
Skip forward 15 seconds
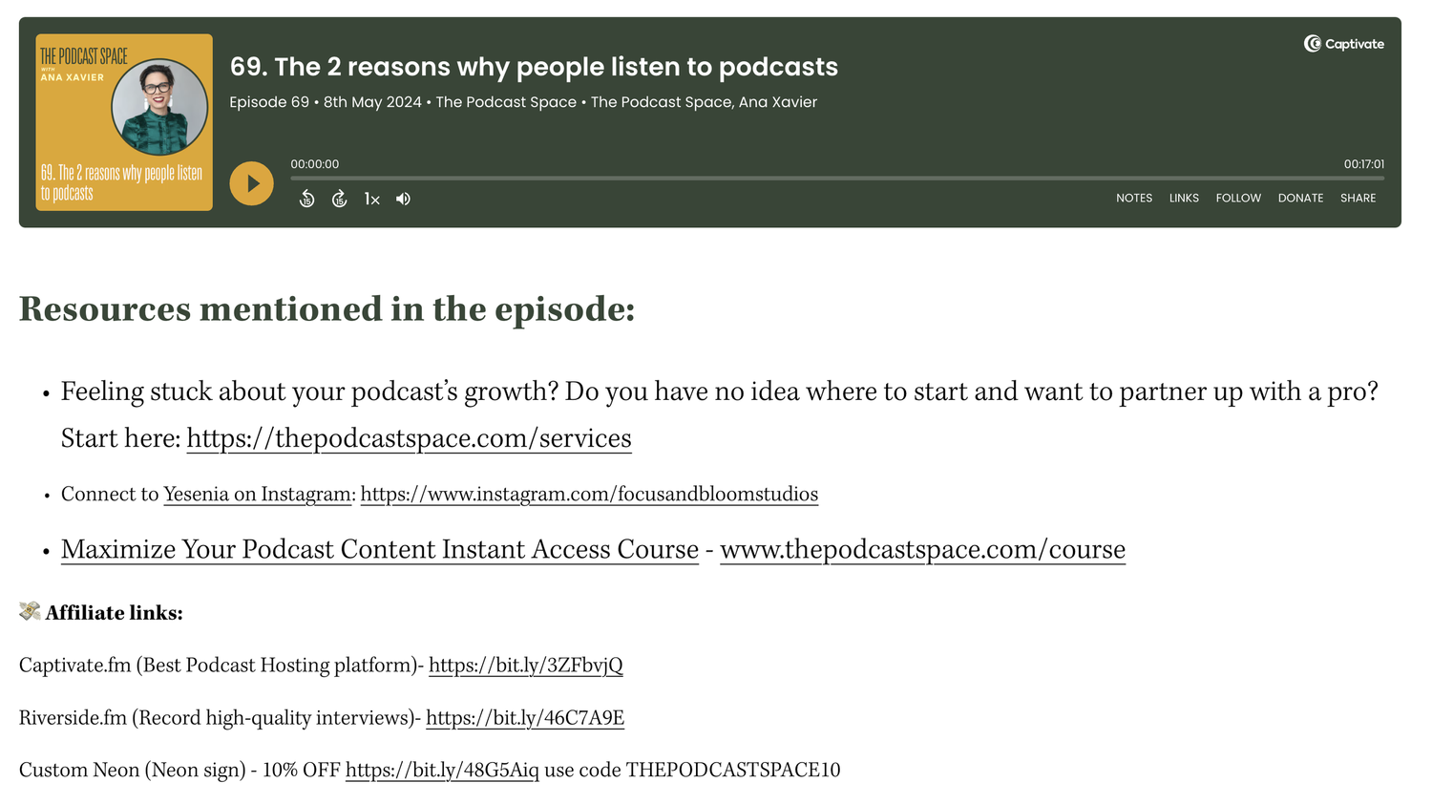point(340,198)
